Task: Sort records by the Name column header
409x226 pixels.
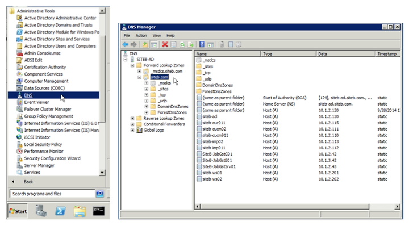Action: (x=227, y=54)
